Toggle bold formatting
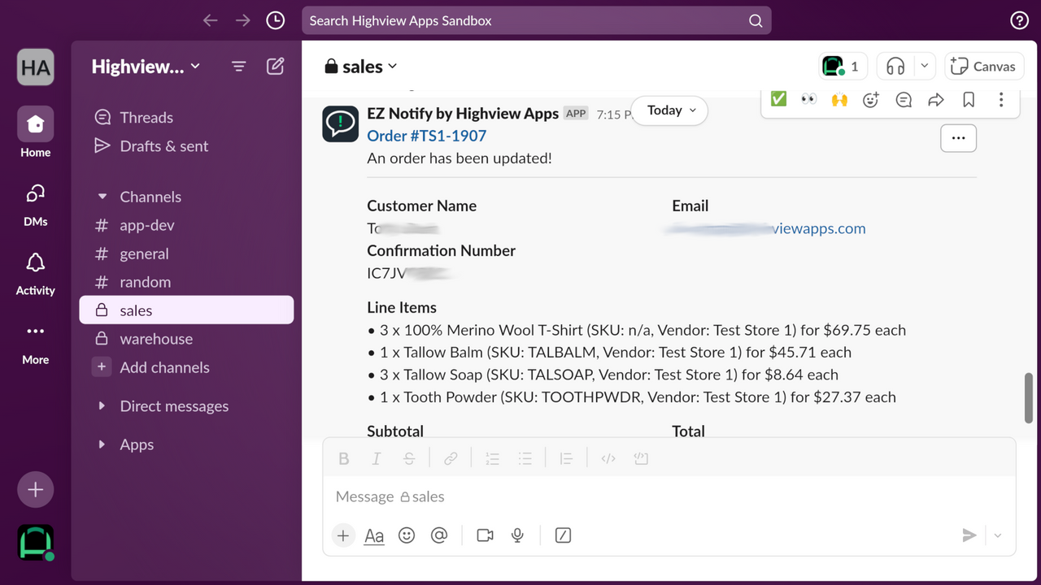Image resolution: width=1041 pixels, height=585 pixels. (344, 459)
